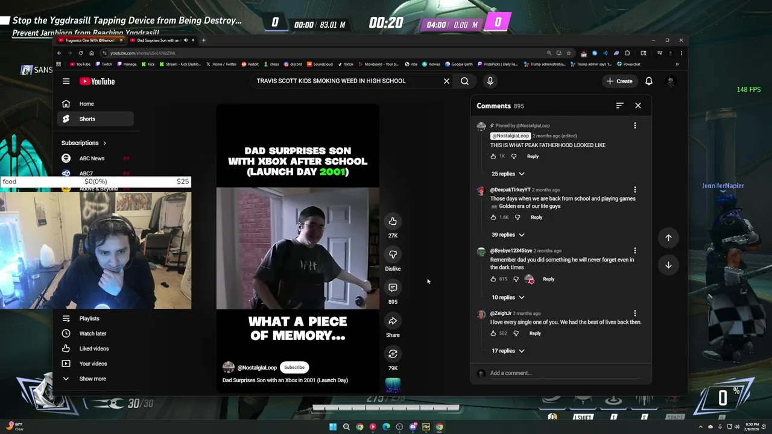Viewport: 772px width, 434px height.
Task: Open Windows taskbar search
Action: tap(346, 427)
